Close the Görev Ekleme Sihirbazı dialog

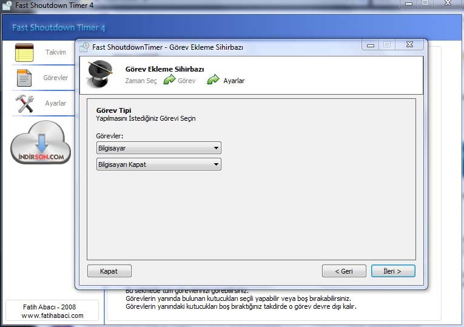410,45
